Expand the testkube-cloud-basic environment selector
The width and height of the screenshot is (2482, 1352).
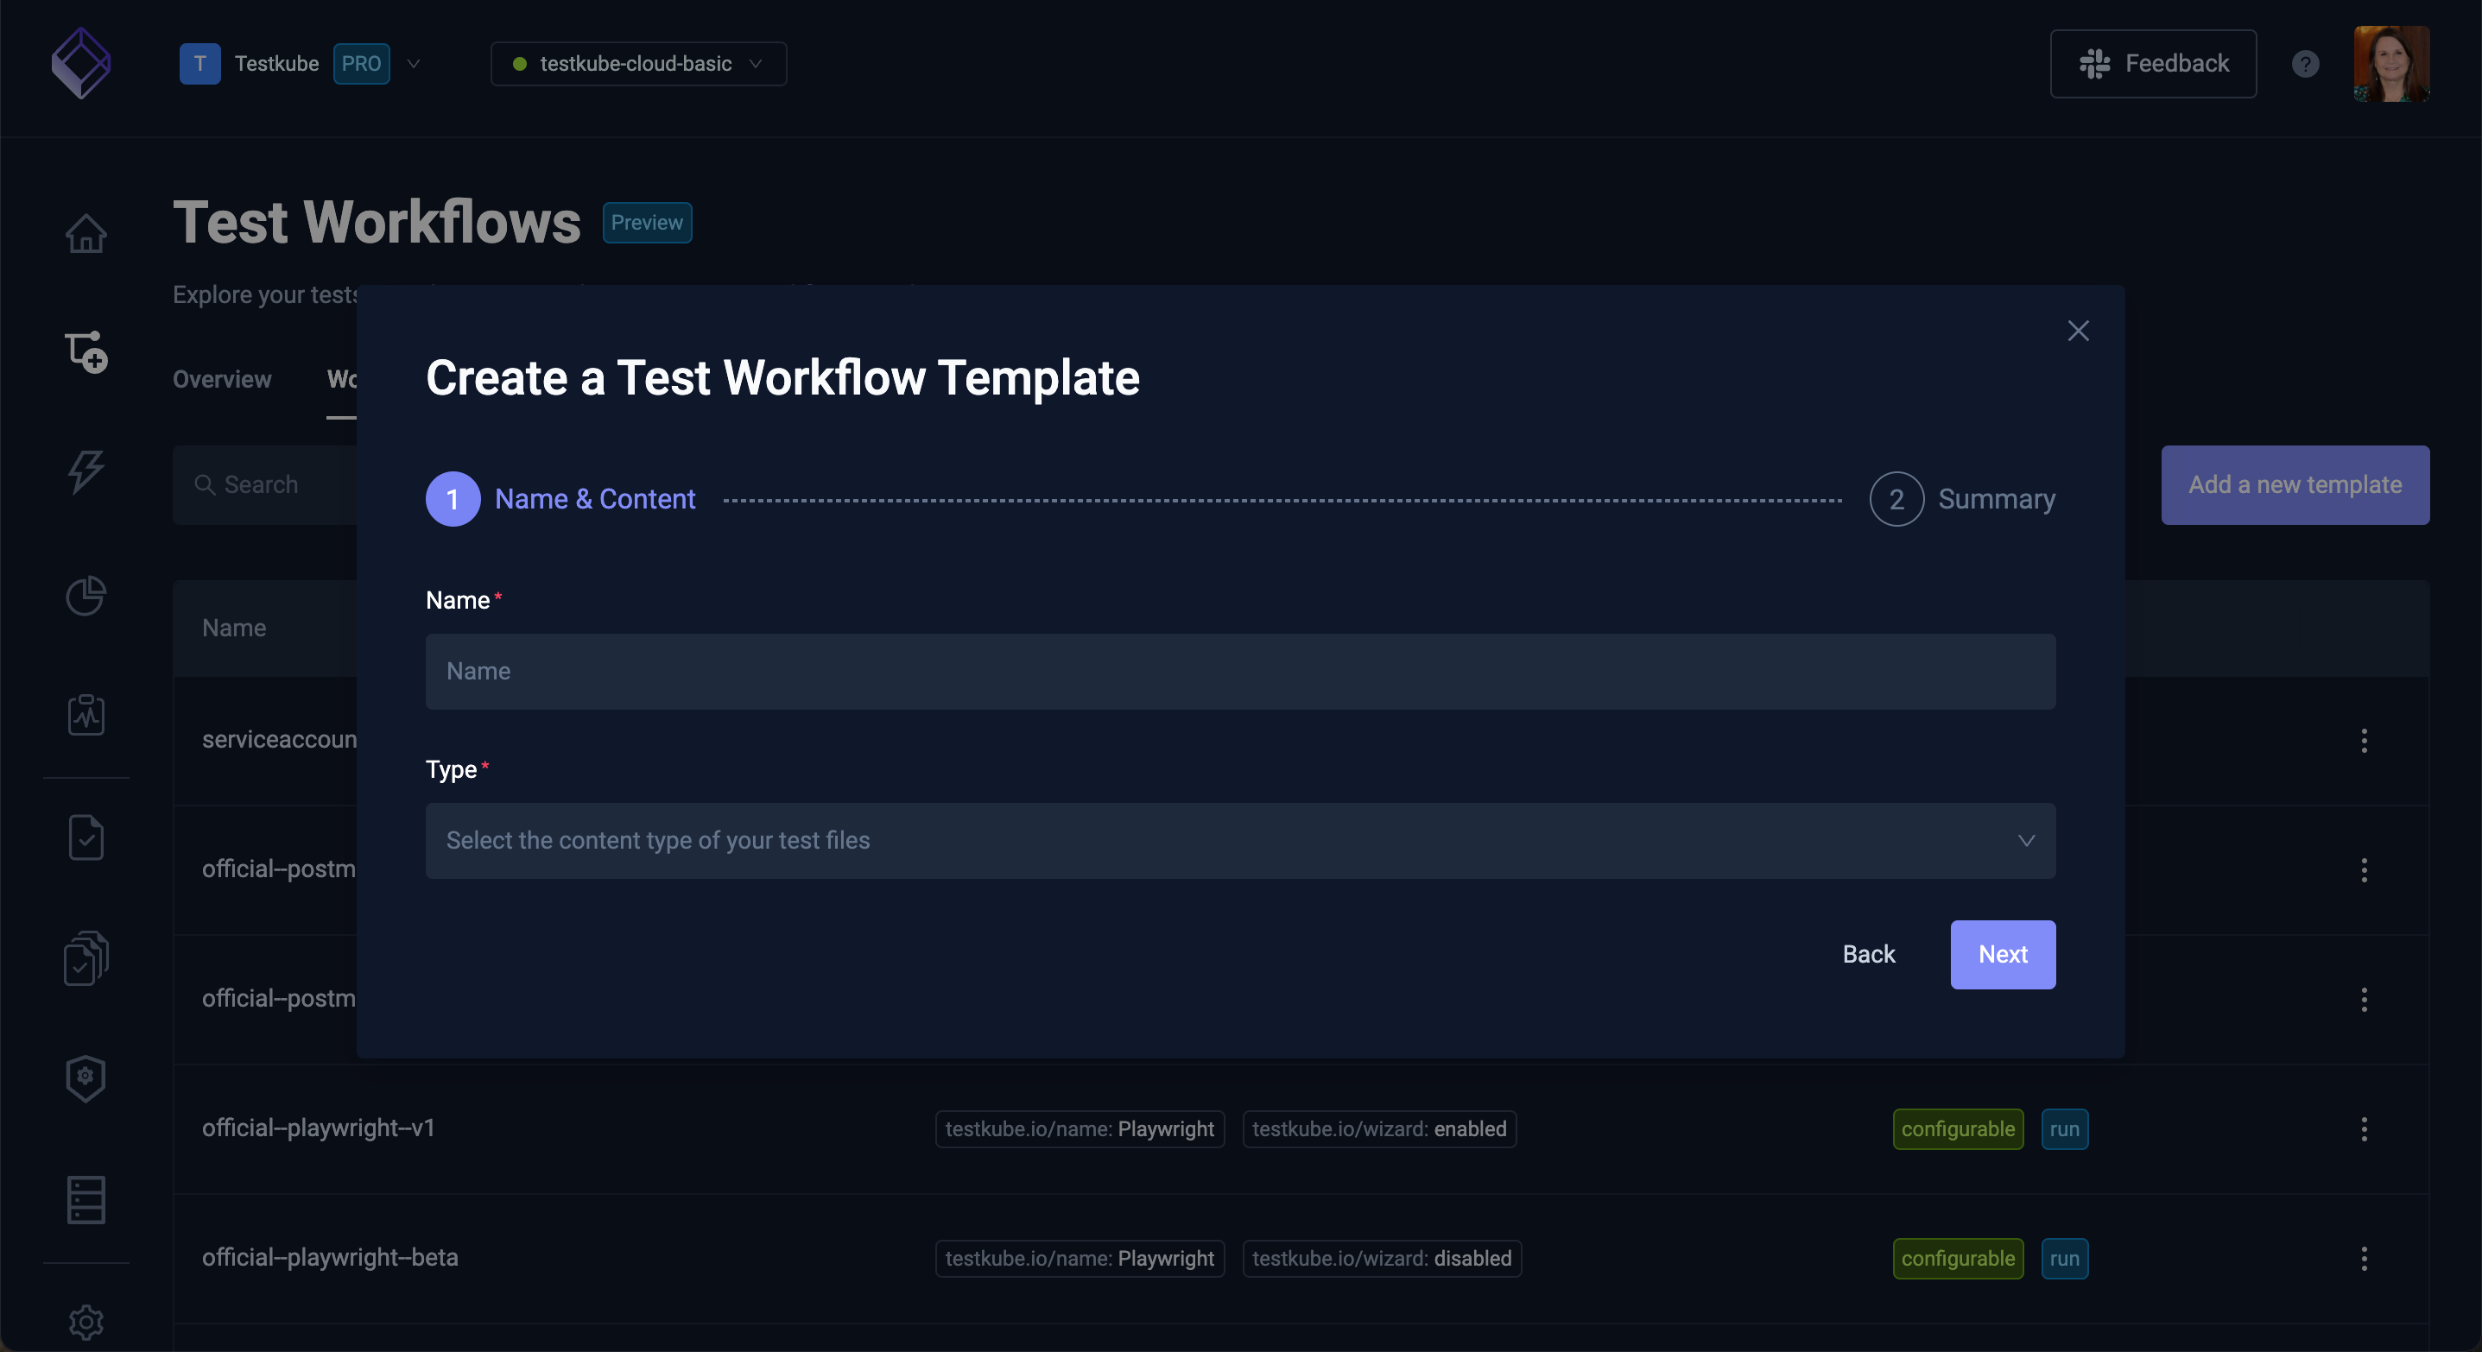(638, 64)
